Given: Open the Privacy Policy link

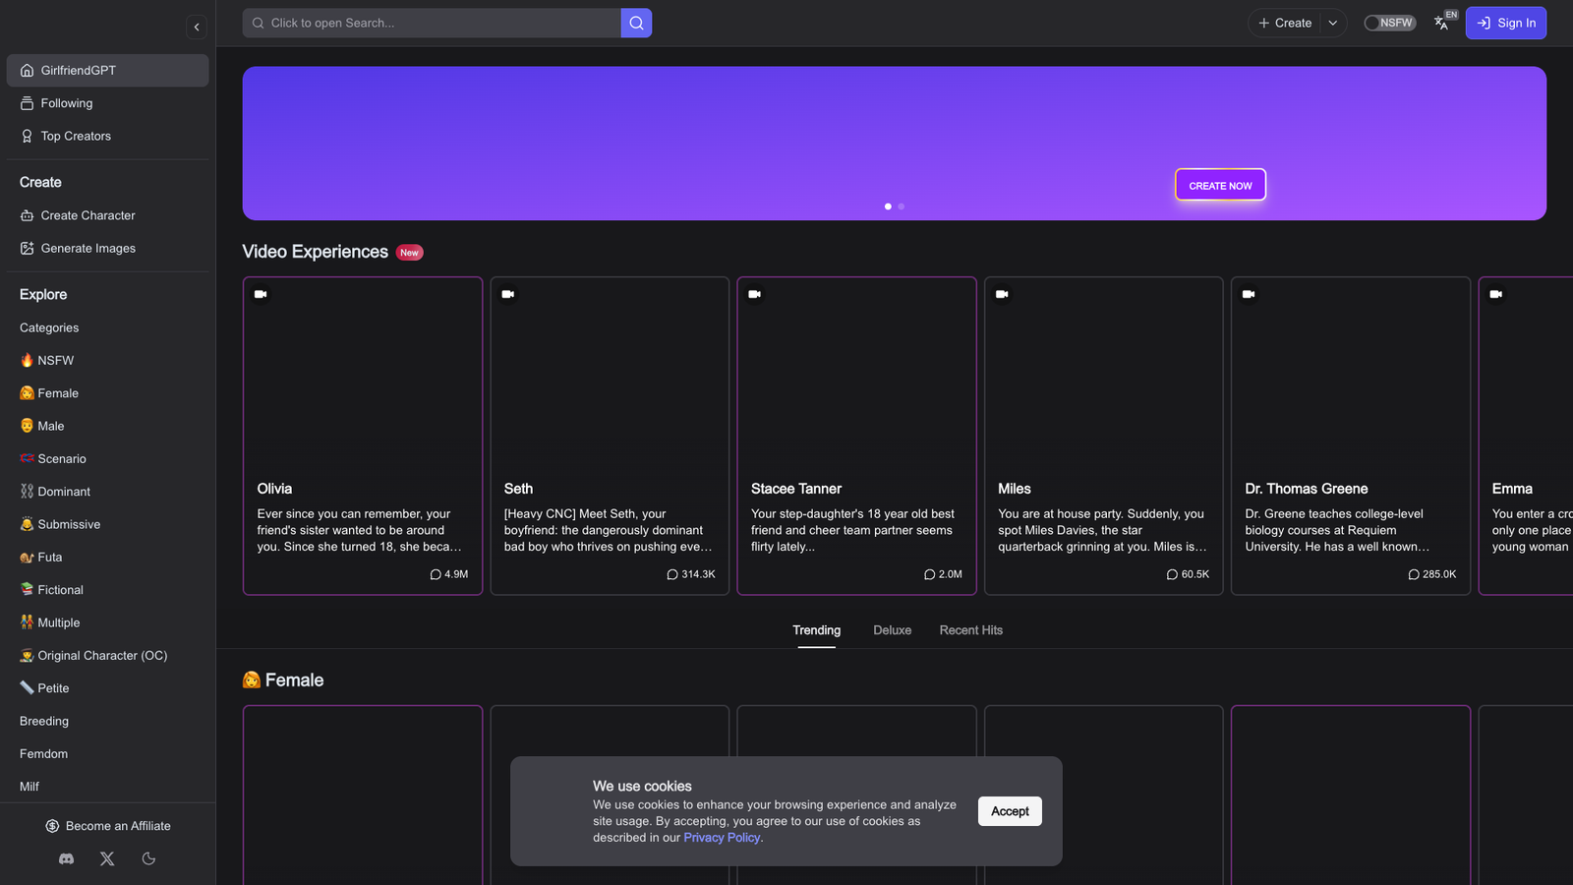Looking at the screenshot, I should [x=722, y=838].
